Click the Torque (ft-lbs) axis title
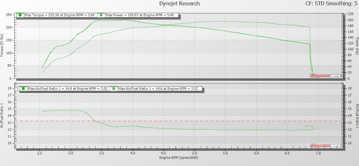The height and width of the screenshot is (166, 359). coord(2,45)
